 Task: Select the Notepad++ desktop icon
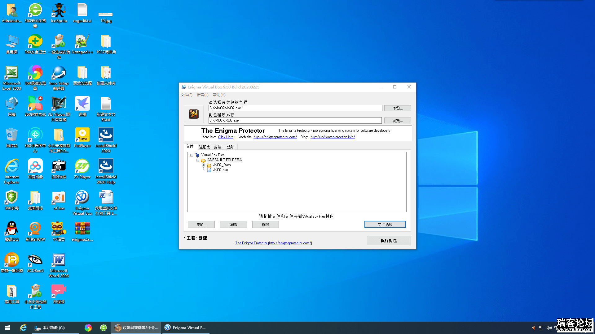point(82,44)
